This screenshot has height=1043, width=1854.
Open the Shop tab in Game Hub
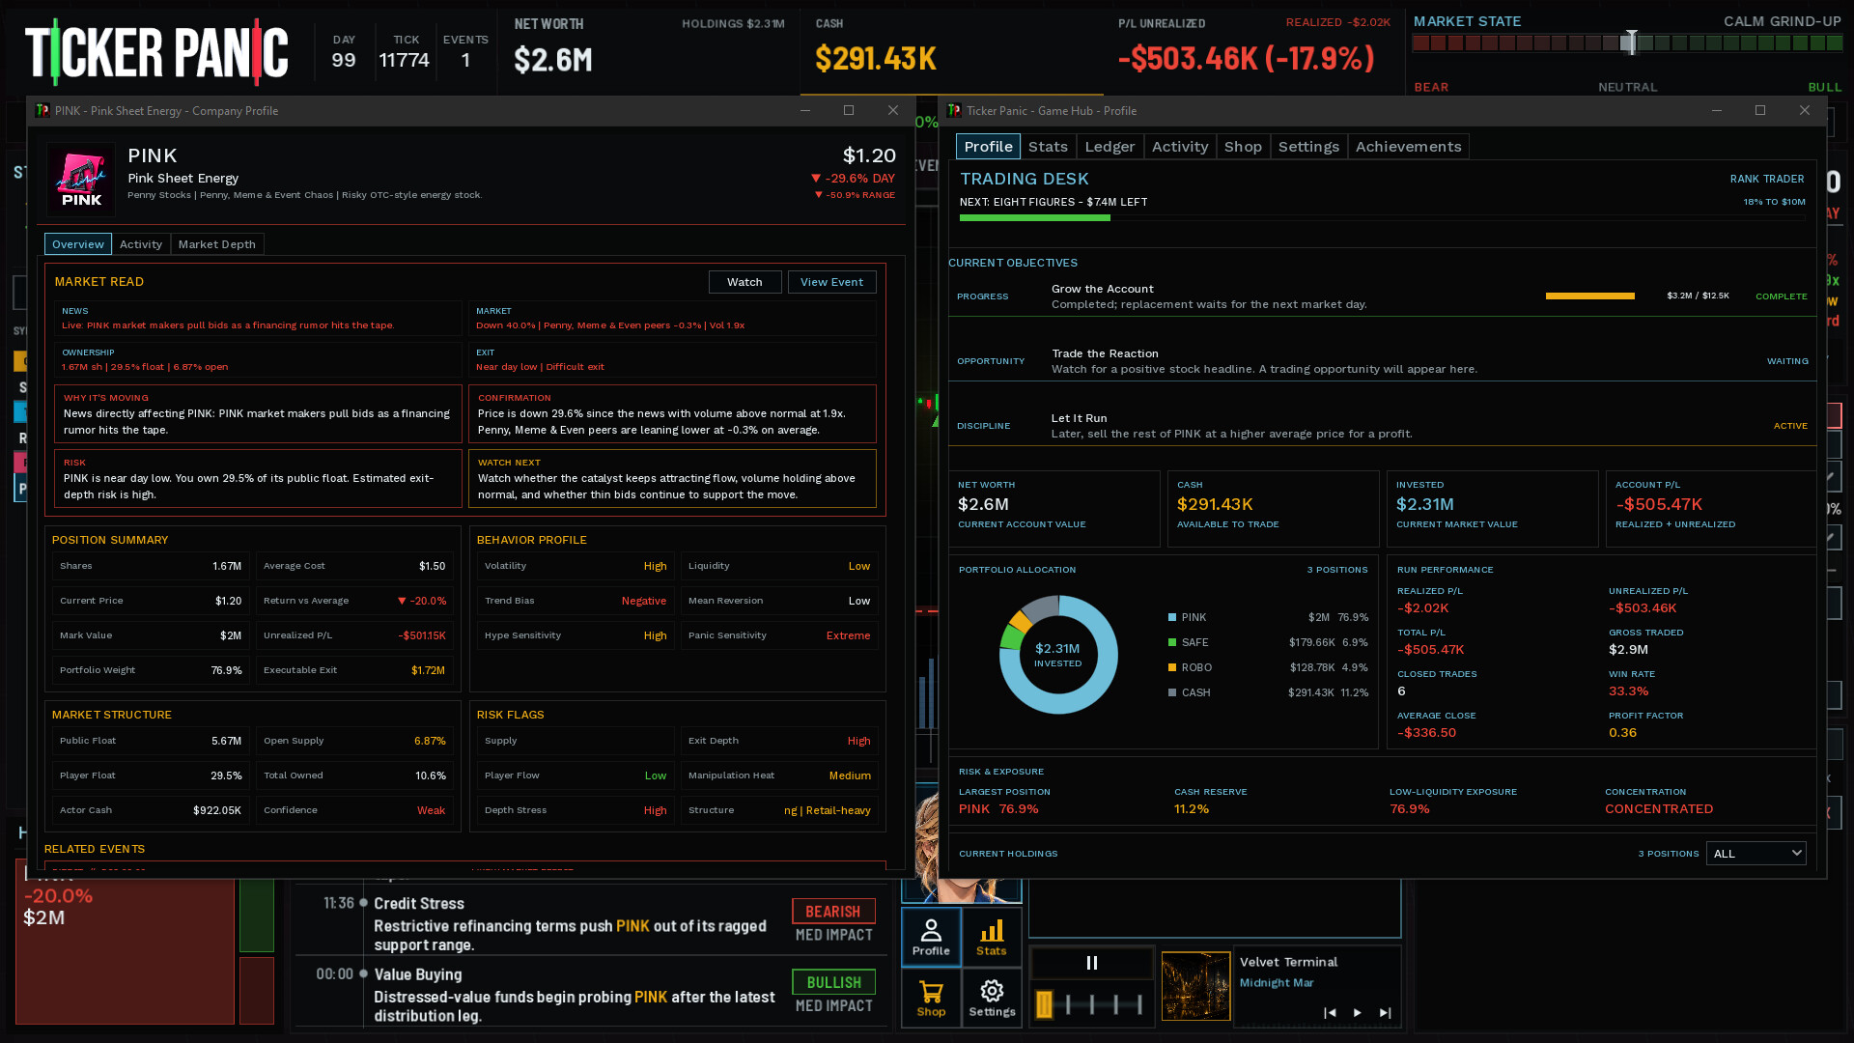1243,147
